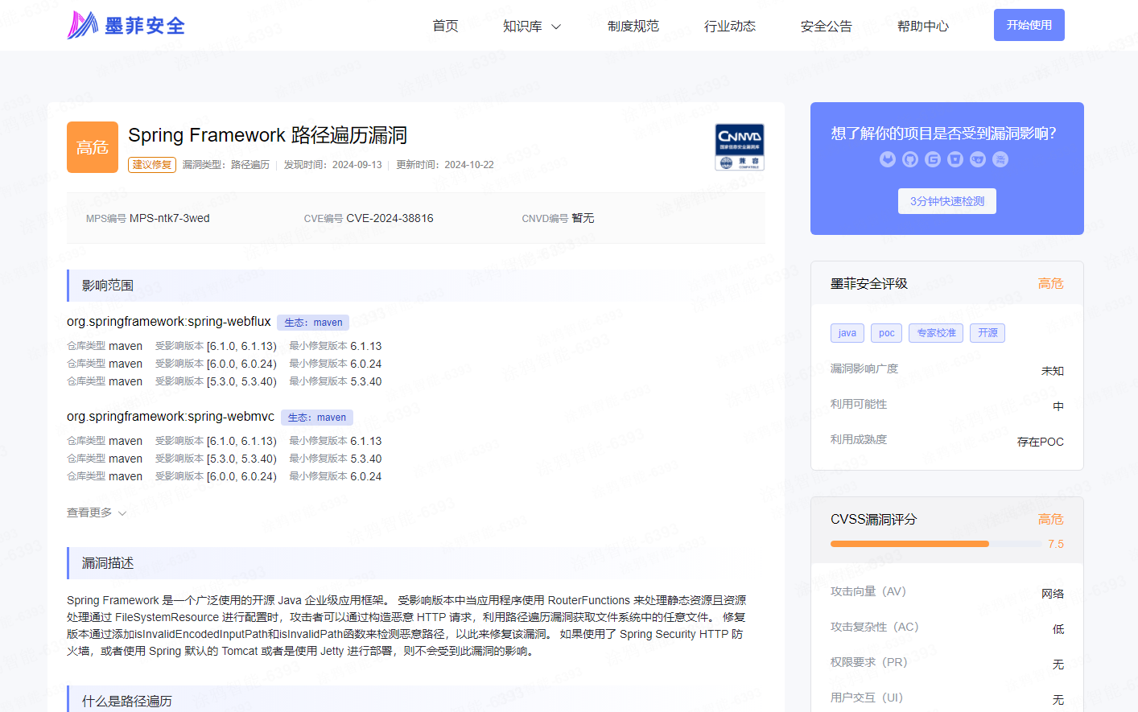
Task: Select the CVE-2024-38816 identifier text
Action: [x=390, y=217]
